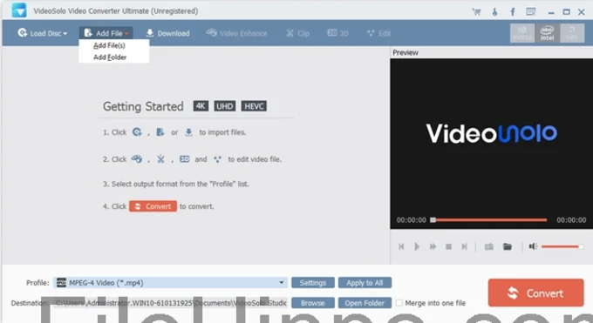Image resolution: width=593 pixels, height=323 pixels.
Task: Open snapshot folder icon in preview controls
Action: pyautogui.click(x=508, y=246)
